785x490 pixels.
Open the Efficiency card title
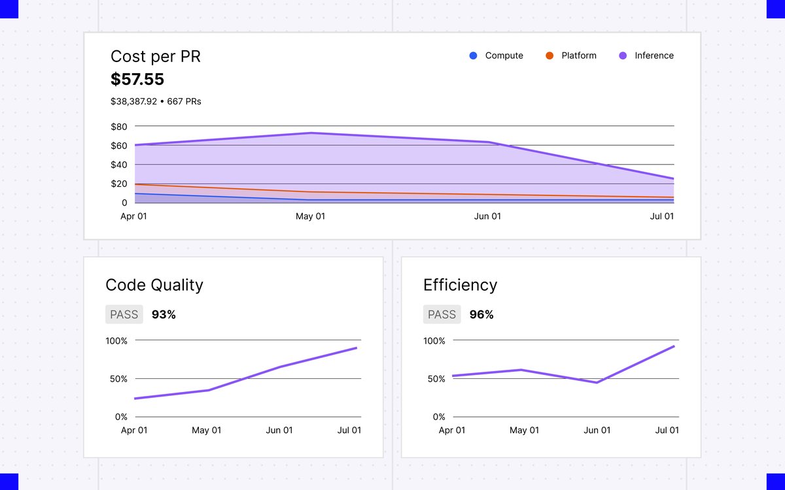click(x=461, y=285)
